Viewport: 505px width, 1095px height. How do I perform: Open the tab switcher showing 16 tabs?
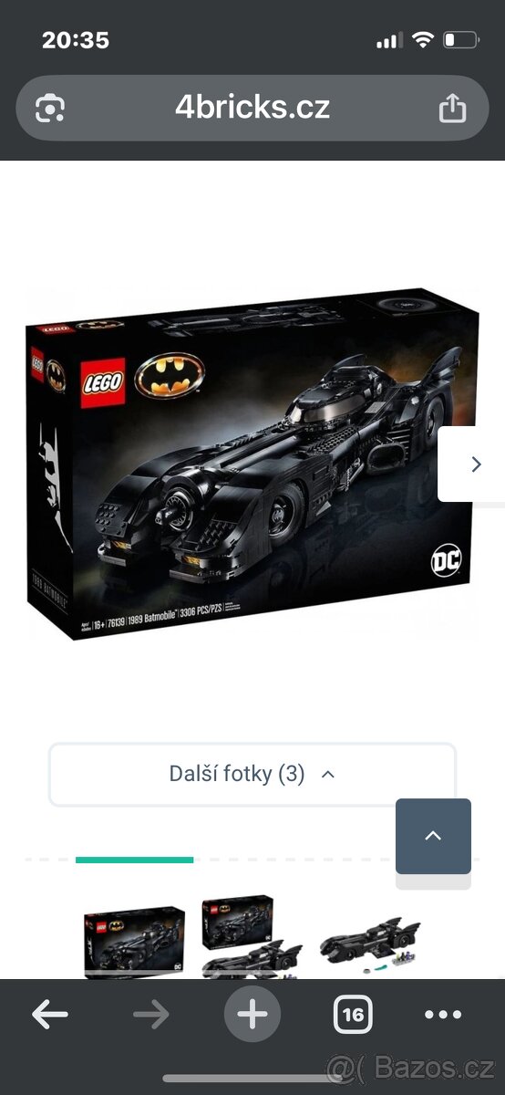click(x=353, y=1014)
